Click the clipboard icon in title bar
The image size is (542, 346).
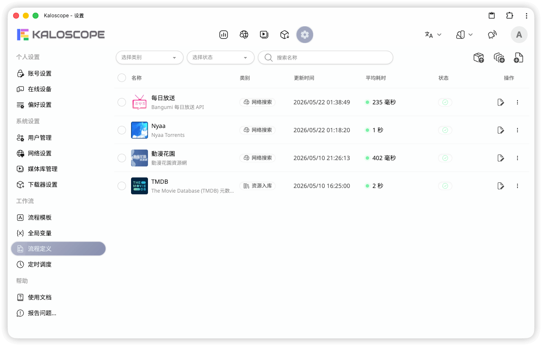(x=492, y=16)
